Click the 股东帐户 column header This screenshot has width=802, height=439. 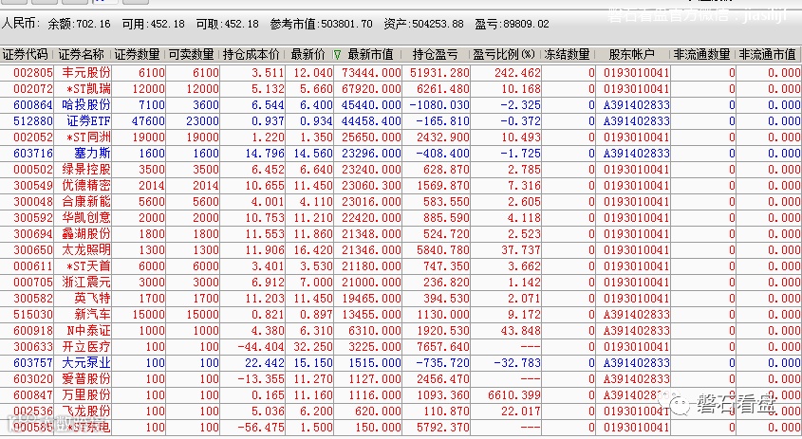click(x=632, y=54)
